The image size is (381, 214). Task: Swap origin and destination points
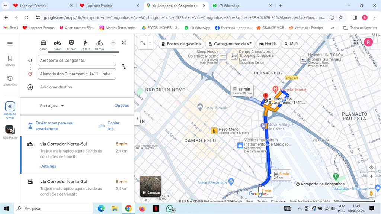click(124, 67)
